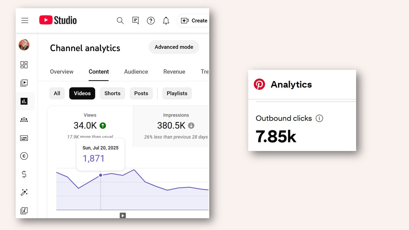Click the gray down arrow beside Impressions
409x230 pixels.
coord(191,126)
